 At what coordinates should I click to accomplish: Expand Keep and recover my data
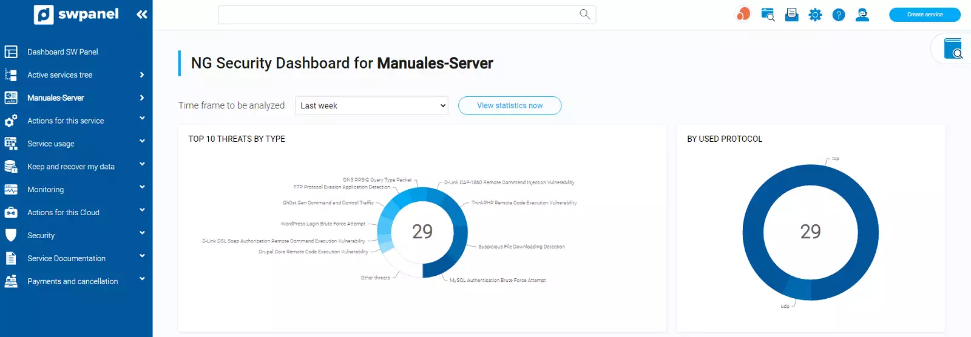[70, 167]
